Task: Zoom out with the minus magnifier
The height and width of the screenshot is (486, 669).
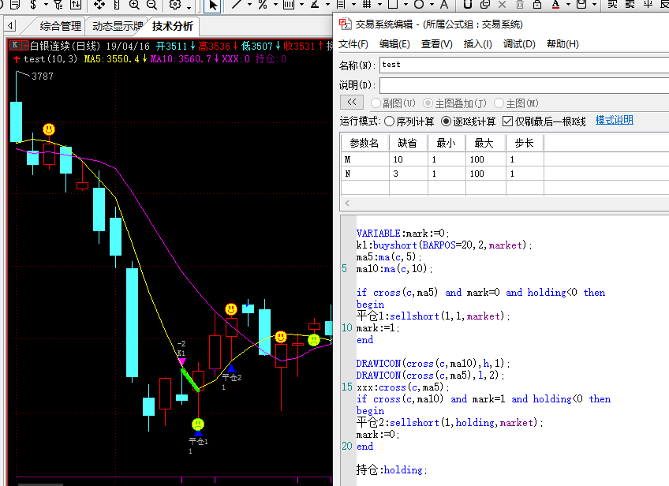Action: click(152, 5)
